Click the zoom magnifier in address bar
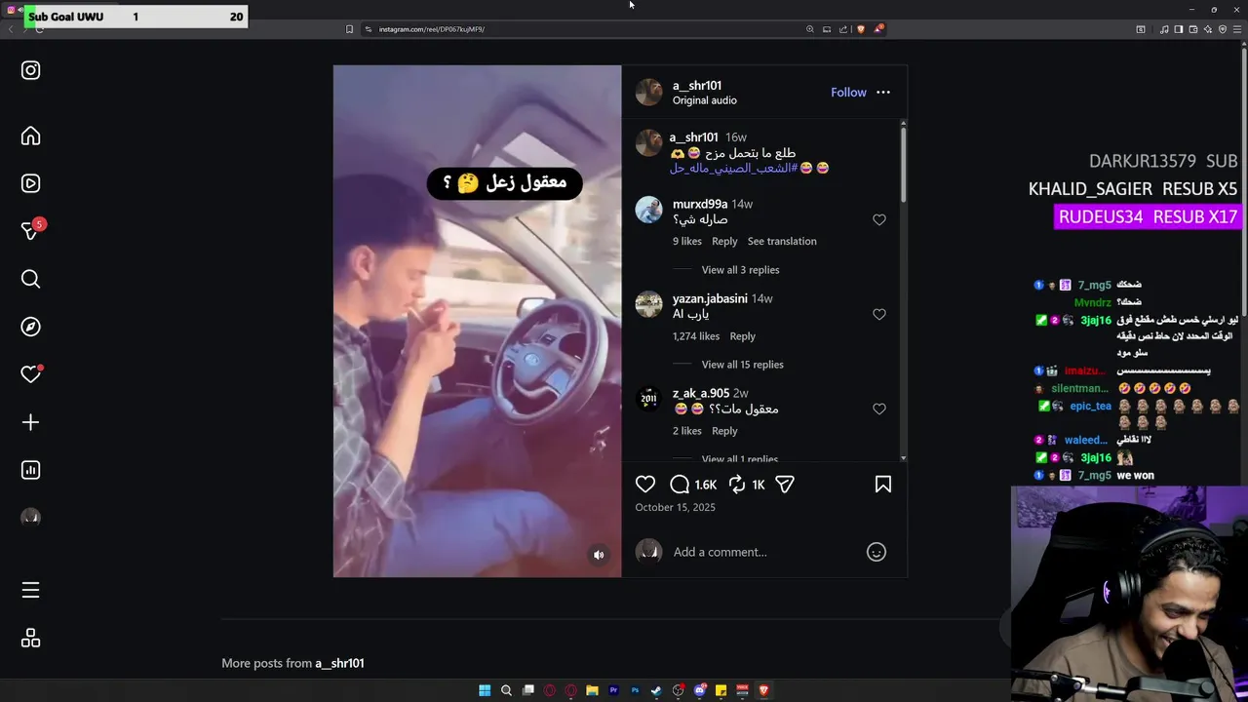Image resolution: width=1248 pixels, height=702 pixels. (809, 29)
